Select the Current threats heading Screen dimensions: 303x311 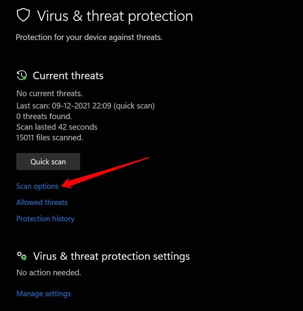pos(68,76)
